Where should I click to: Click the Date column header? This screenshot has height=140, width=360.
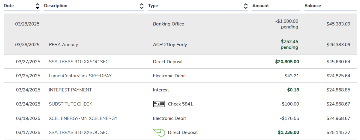click(9, 6)
